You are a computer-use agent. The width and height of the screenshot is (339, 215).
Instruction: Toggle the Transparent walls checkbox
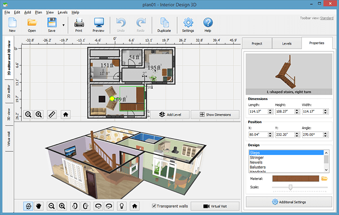coord(154,206)
